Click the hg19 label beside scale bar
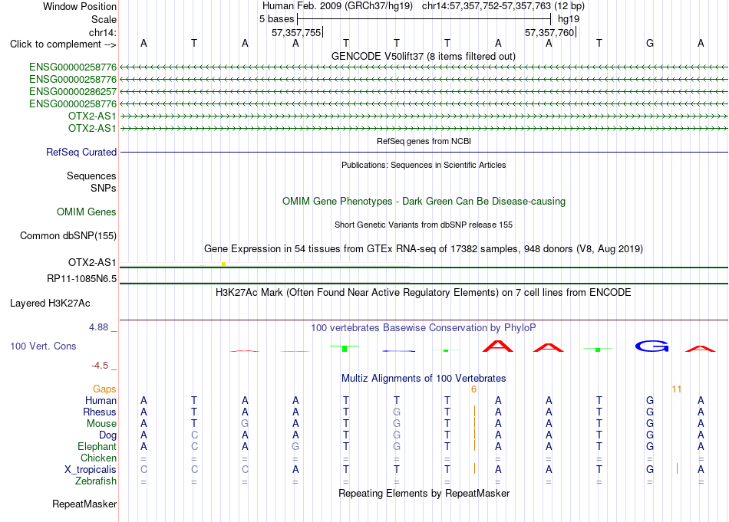Screen dimensions: 729x522 click(569, 19)
